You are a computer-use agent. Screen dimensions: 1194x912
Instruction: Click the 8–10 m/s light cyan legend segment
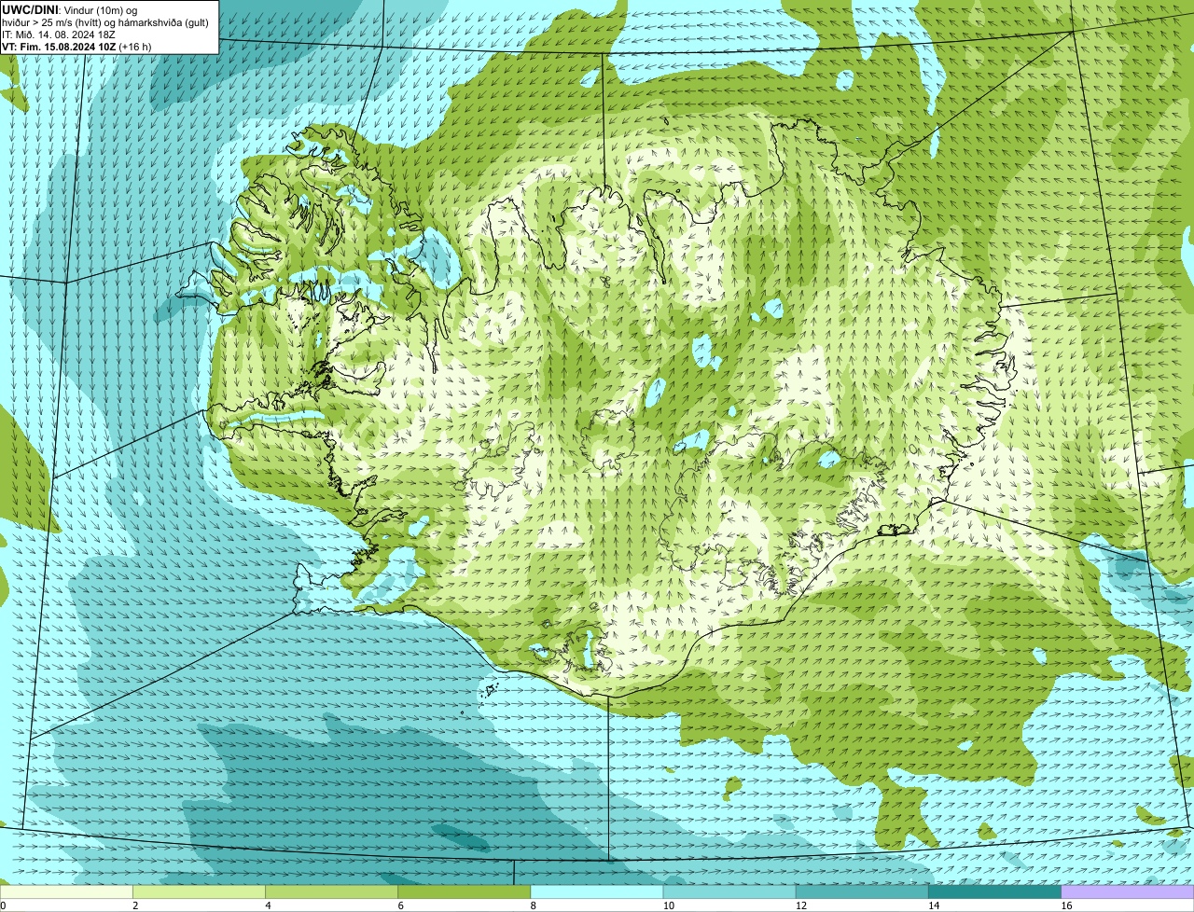596,892
